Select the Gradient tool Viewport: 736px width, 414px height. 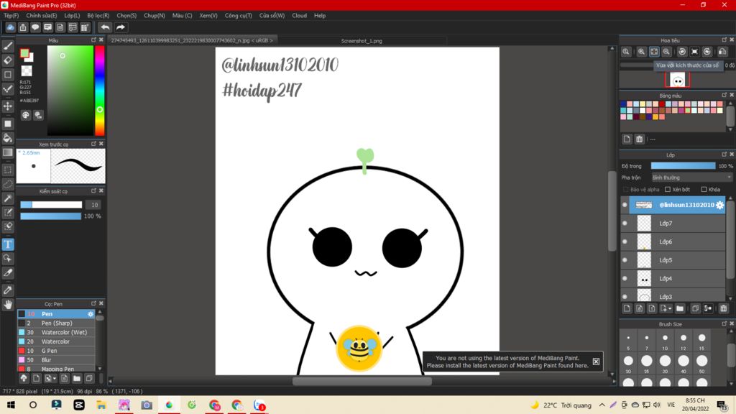click(x=8, y=152)
